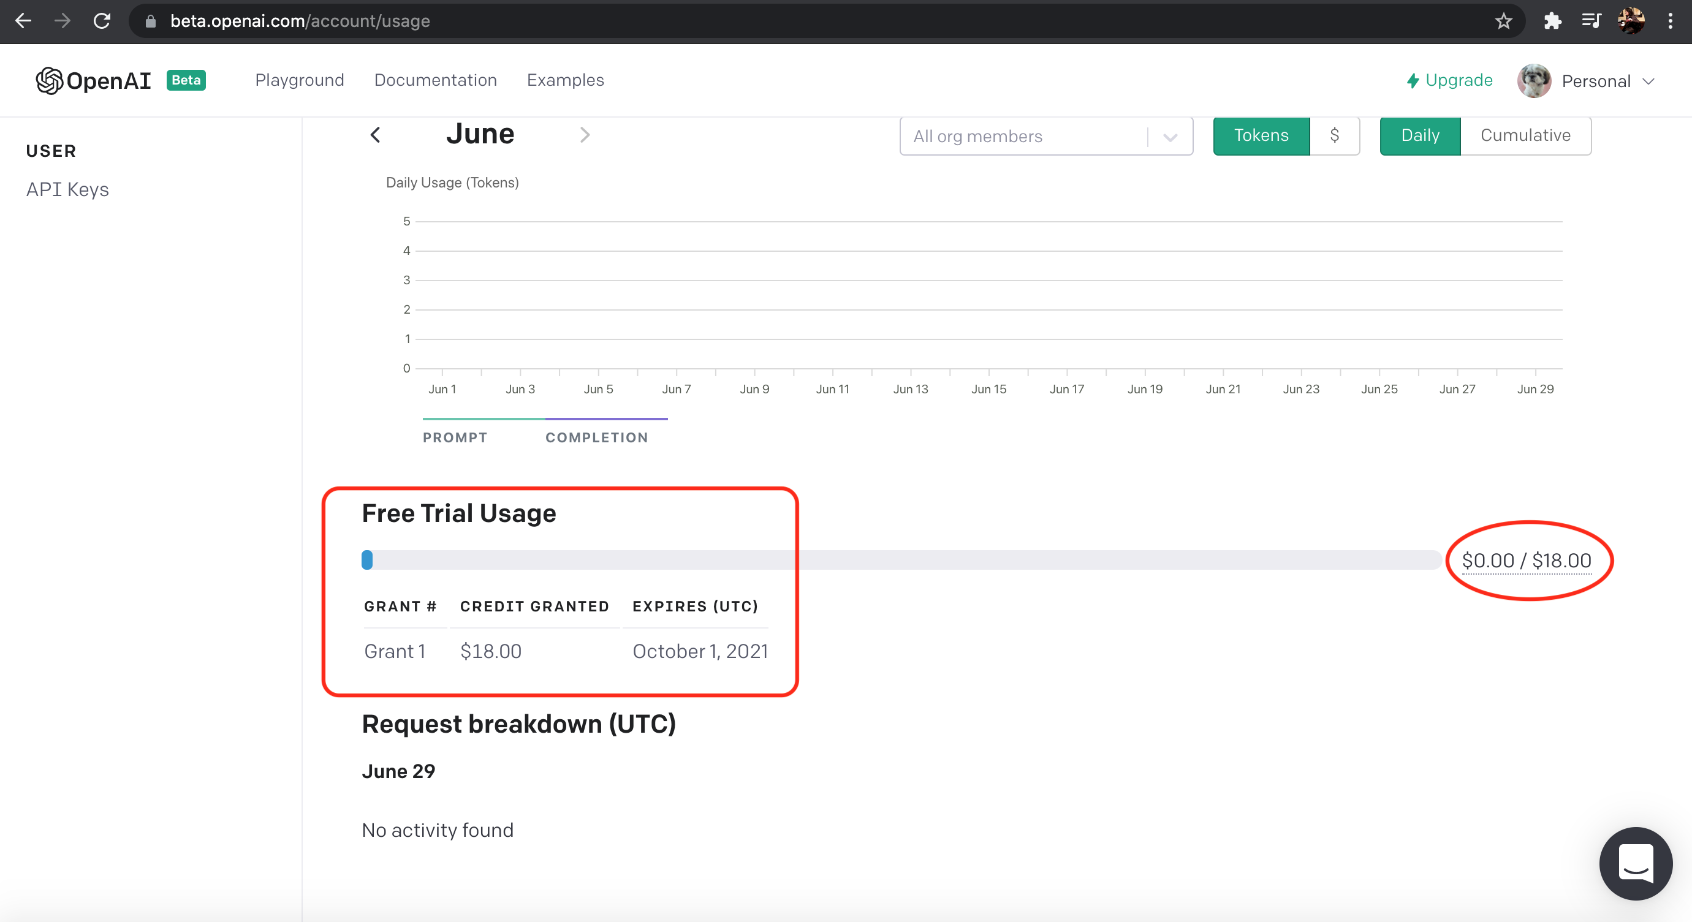Select Cumulative usage mode

(1526, 135)
